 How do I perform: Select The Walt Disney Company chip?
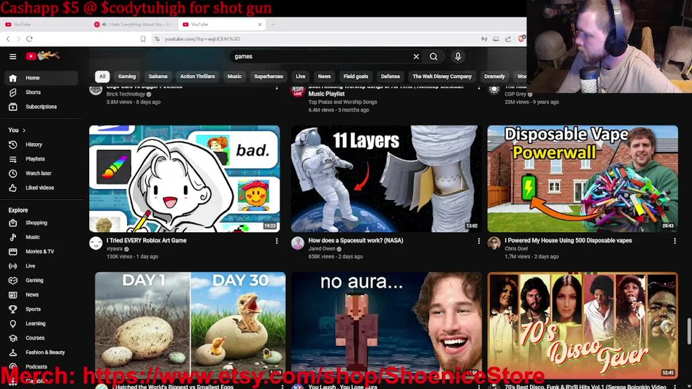tap(442, 77)
